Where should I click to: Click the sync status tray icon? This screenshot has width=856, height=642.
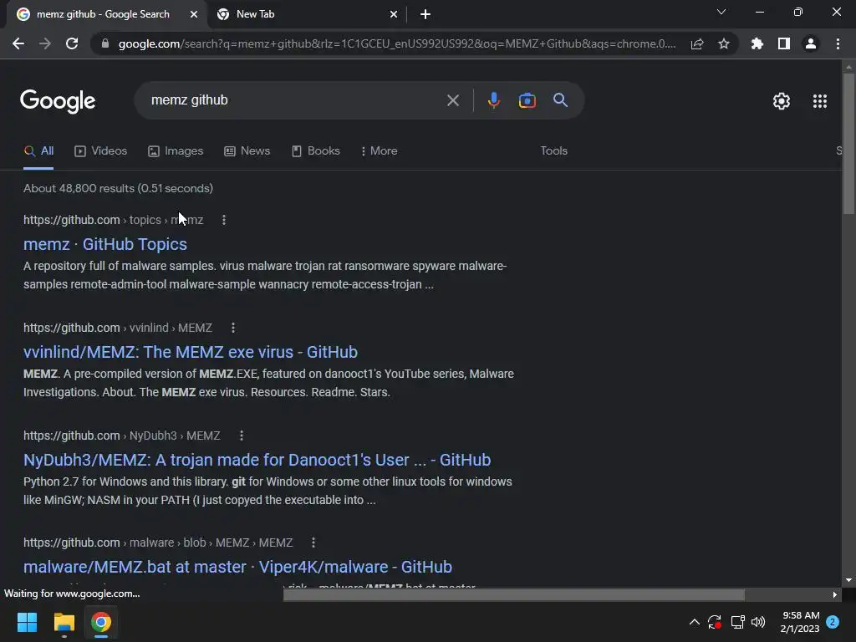coord(715,622)
